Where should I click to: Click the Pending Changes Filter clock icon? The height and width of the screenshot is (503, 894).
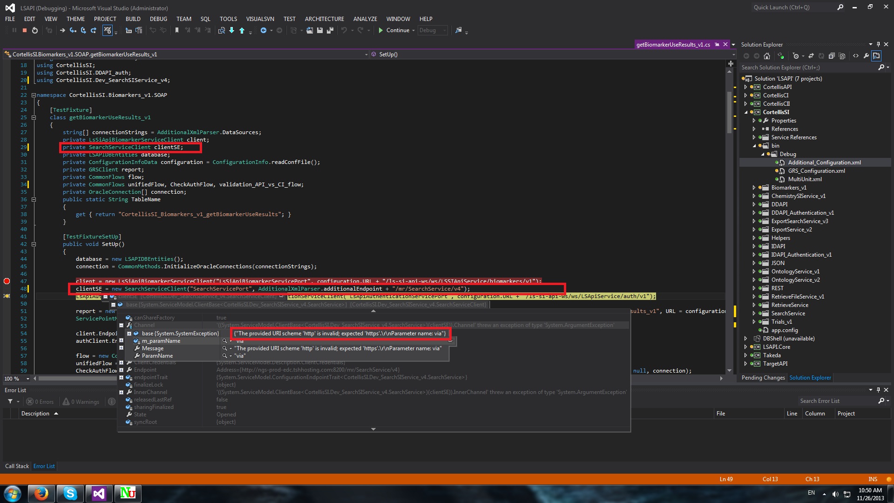tap(796, 56)
